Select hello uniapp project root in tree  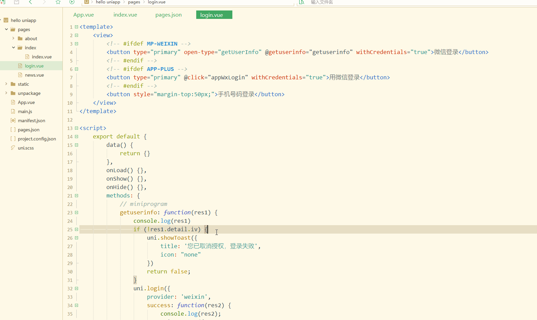[x=24, y=20]
